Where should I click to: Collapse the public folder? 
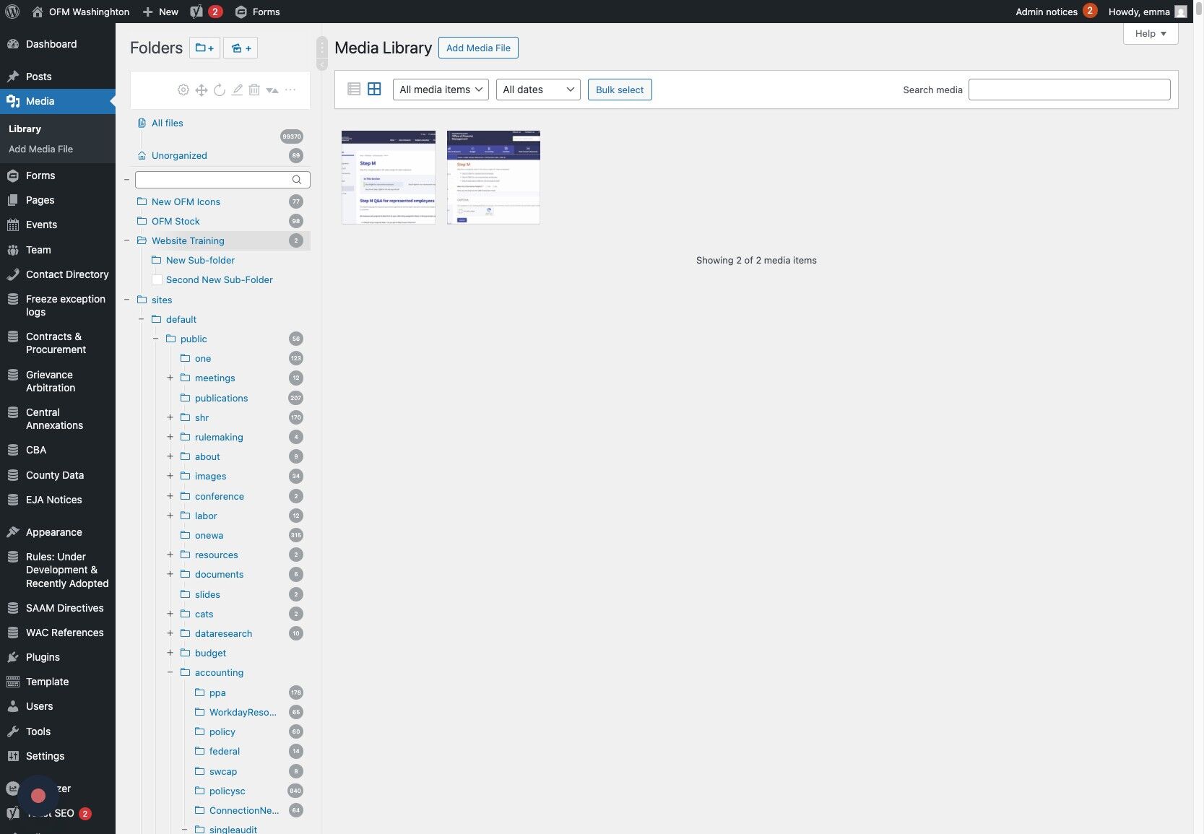point(156,339)
